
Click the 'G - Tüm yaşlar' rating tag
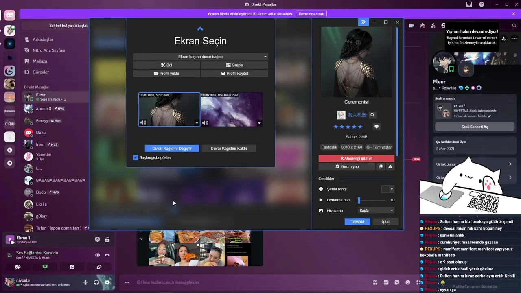point(379,147)
